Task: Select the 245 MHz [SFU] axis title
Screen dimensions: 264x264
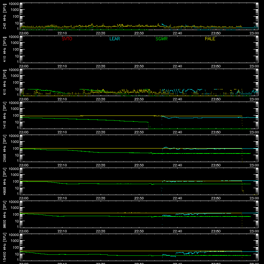Action: tap(5, 16)
